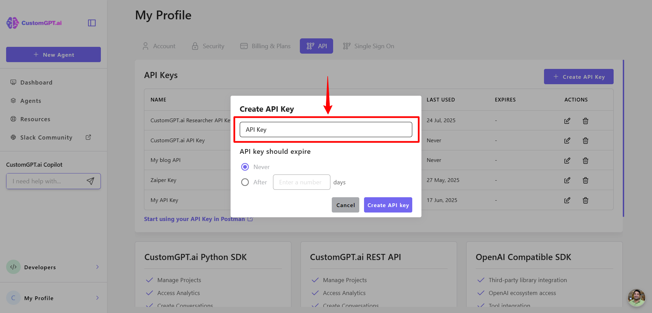Image resolution: width=652 pixels, height=313 pixels.
Task: Switch to the Billing & Plans tab
Action: tap(265, 46)
